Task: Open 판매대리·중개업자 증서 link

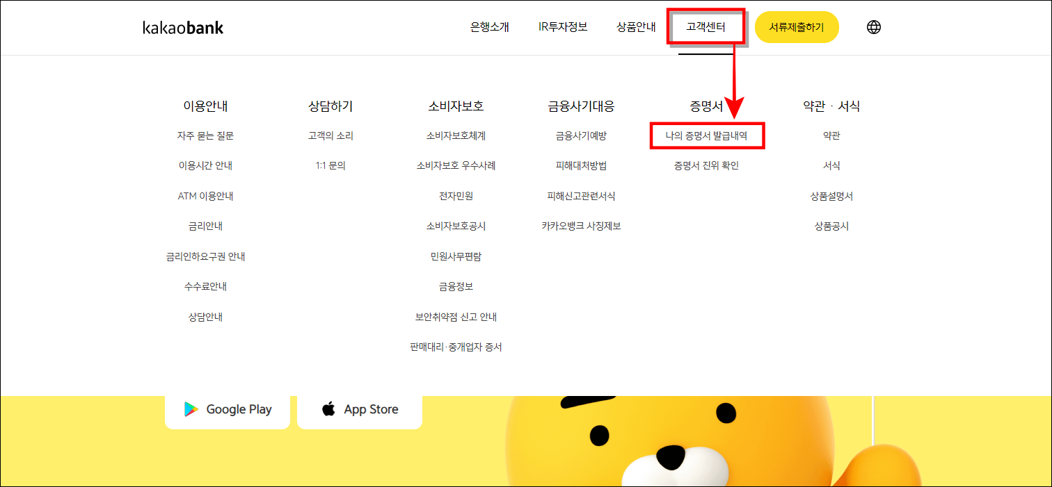Action: coord(456,347)
